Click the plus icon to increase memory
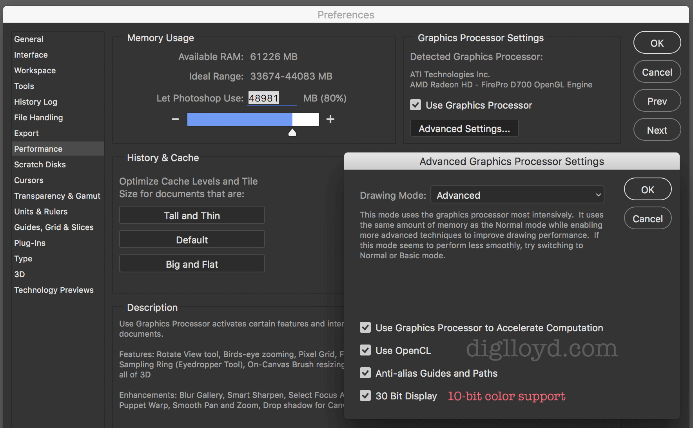The height and width of the screenshot is (428, 693). pos(330,119)
